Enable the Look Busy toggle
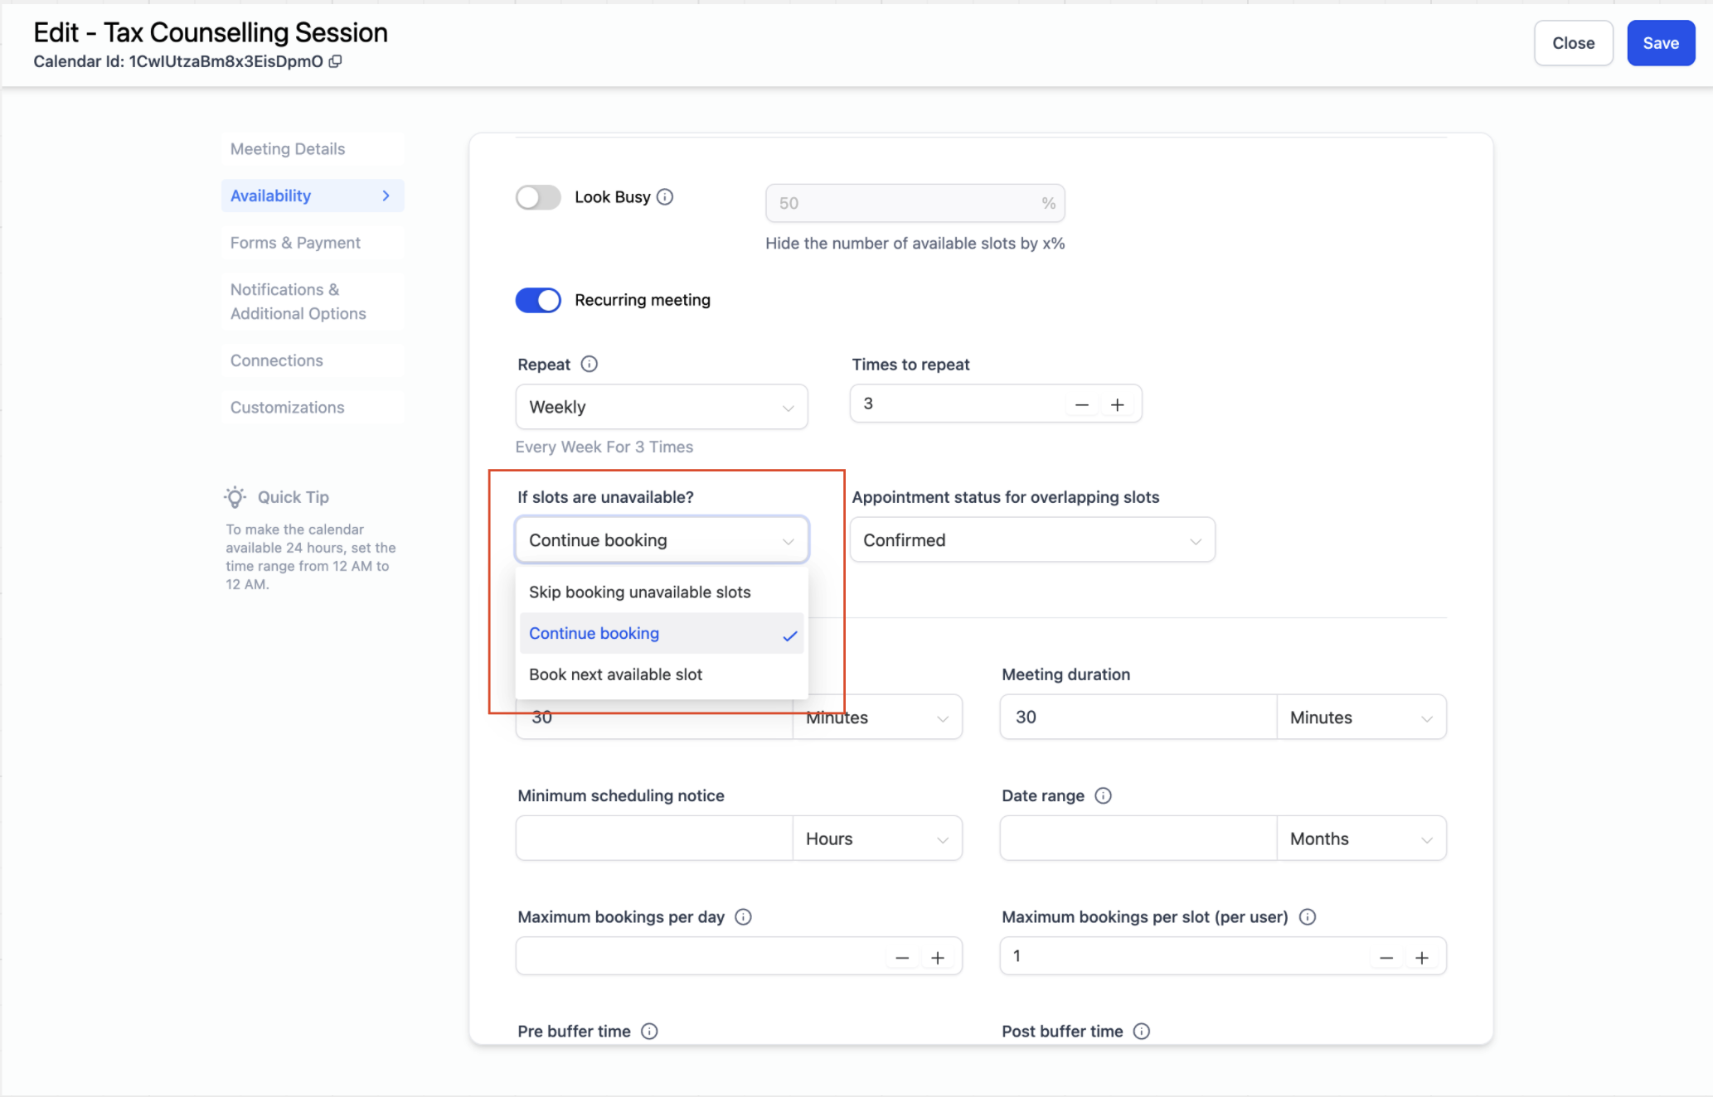1713x1097 pixels. pyautogui.click(x=538, y=197)
